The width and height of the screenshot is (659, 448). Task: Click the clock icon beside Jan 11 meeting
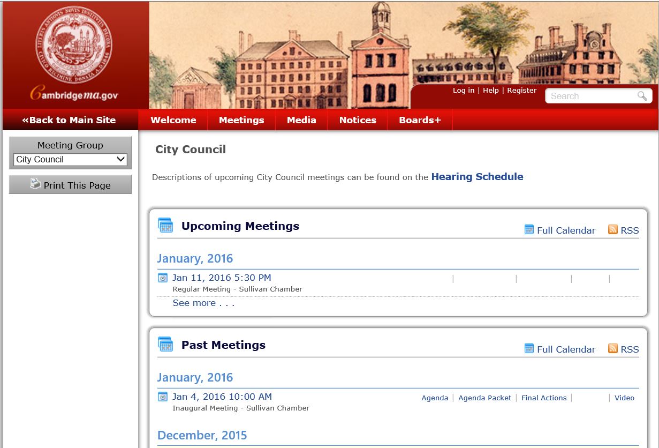(x=163, y=278)
